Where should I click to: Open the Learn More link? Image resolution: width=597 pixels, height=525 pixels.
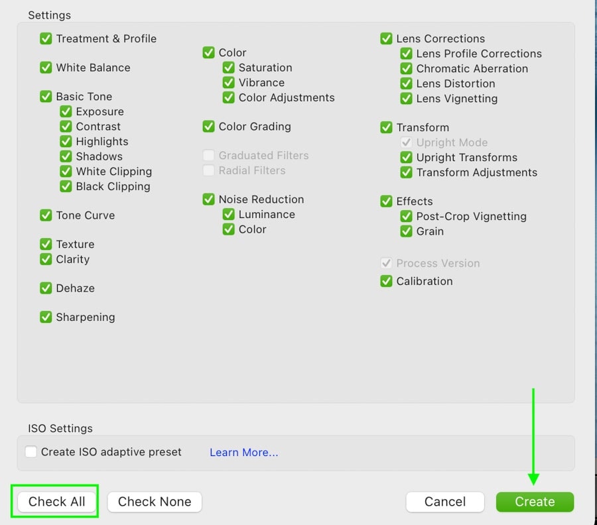click(x=244, y=452)
